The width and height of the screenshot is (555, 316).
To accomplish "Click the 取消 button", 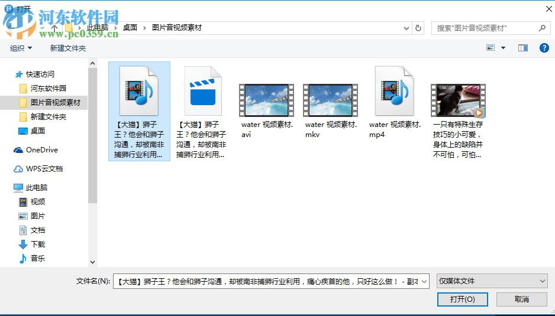I will [522, 299].
